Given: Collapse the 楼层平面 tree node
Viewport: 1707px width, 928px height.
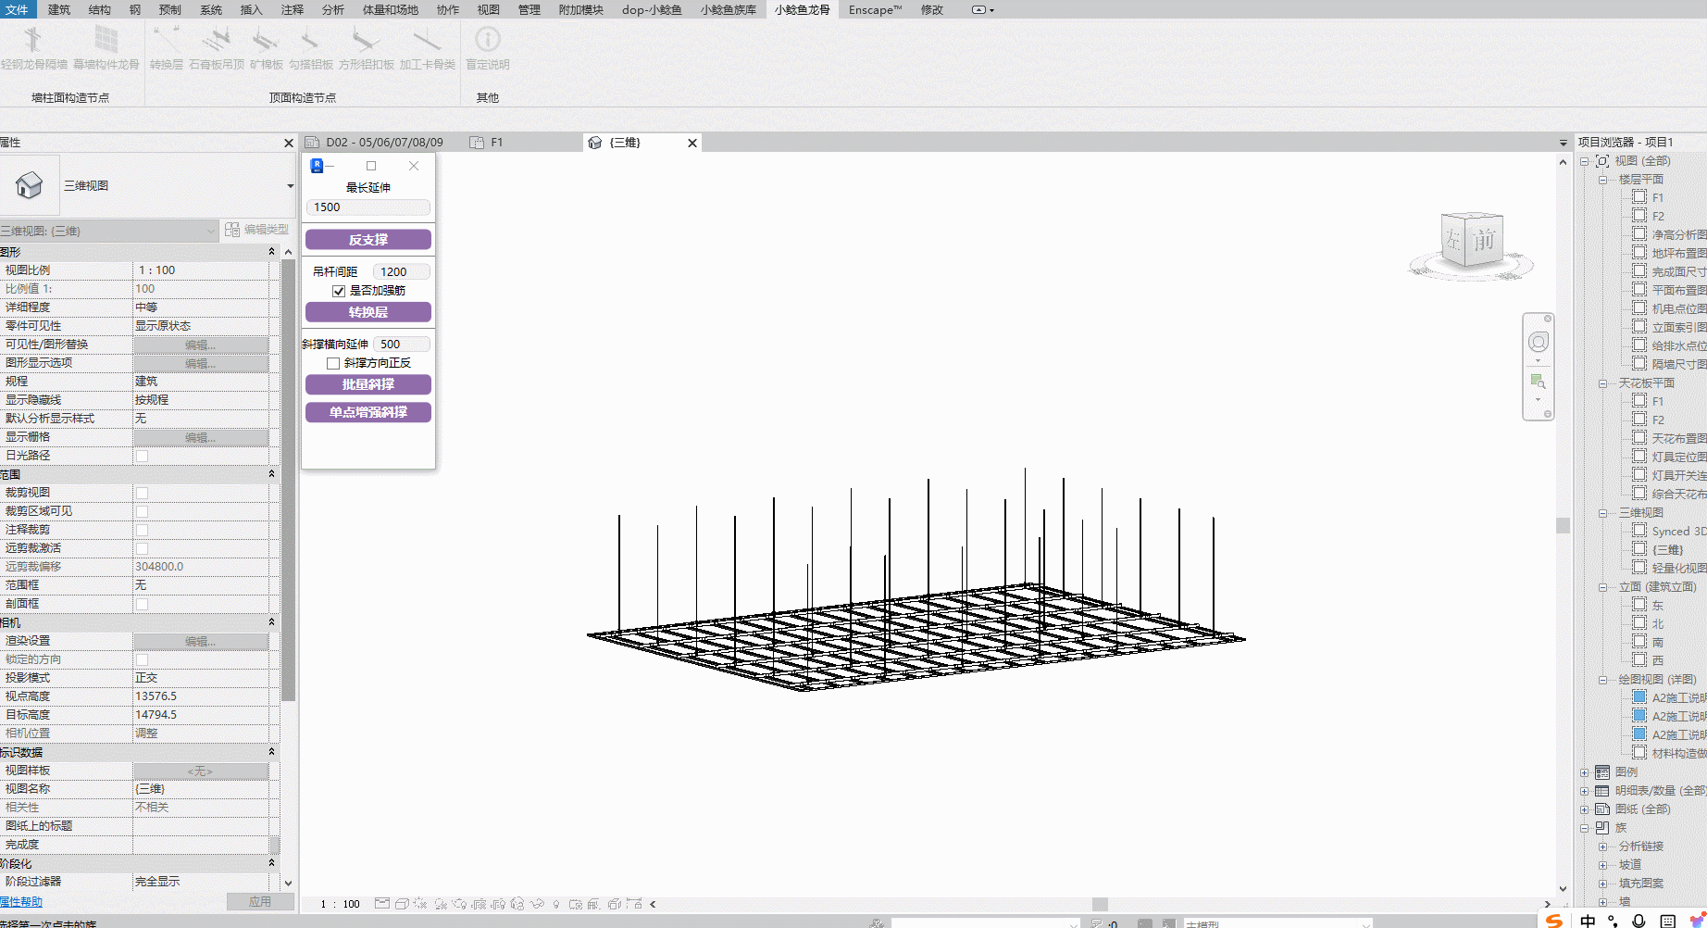Looking at the screenshot, I should tap(1602, 180).
